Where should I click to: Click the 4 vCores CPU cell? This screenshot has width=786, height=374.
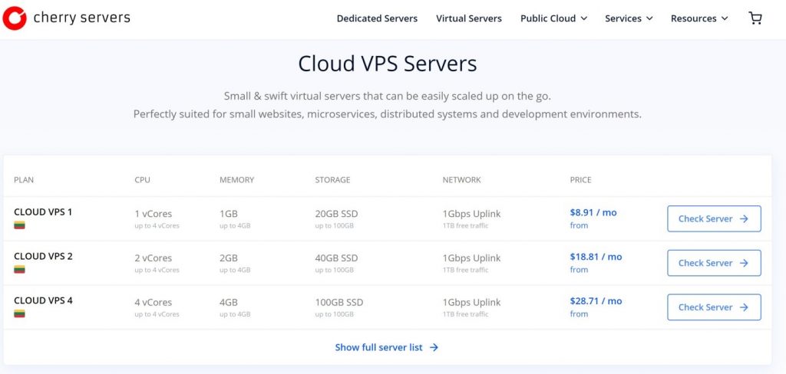pyautogui.click(x=154, y=303)
